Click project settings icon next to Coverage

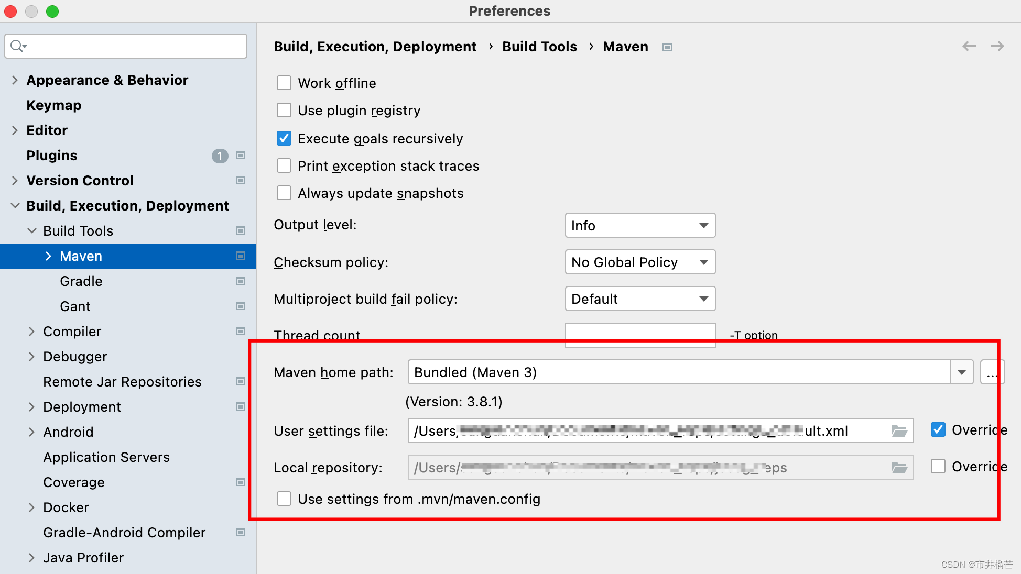(241, 482)
